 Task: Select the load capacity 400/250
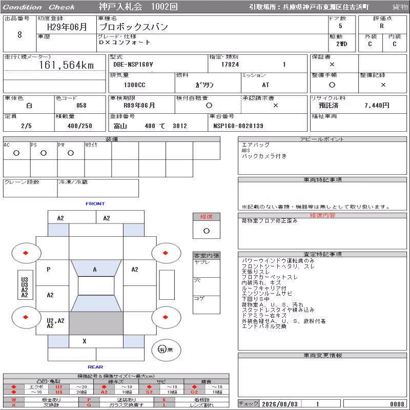coord(80,126)
